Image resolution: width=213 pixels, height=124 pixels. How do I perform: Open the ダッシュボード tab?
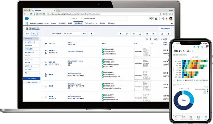[x=89, y=23]
